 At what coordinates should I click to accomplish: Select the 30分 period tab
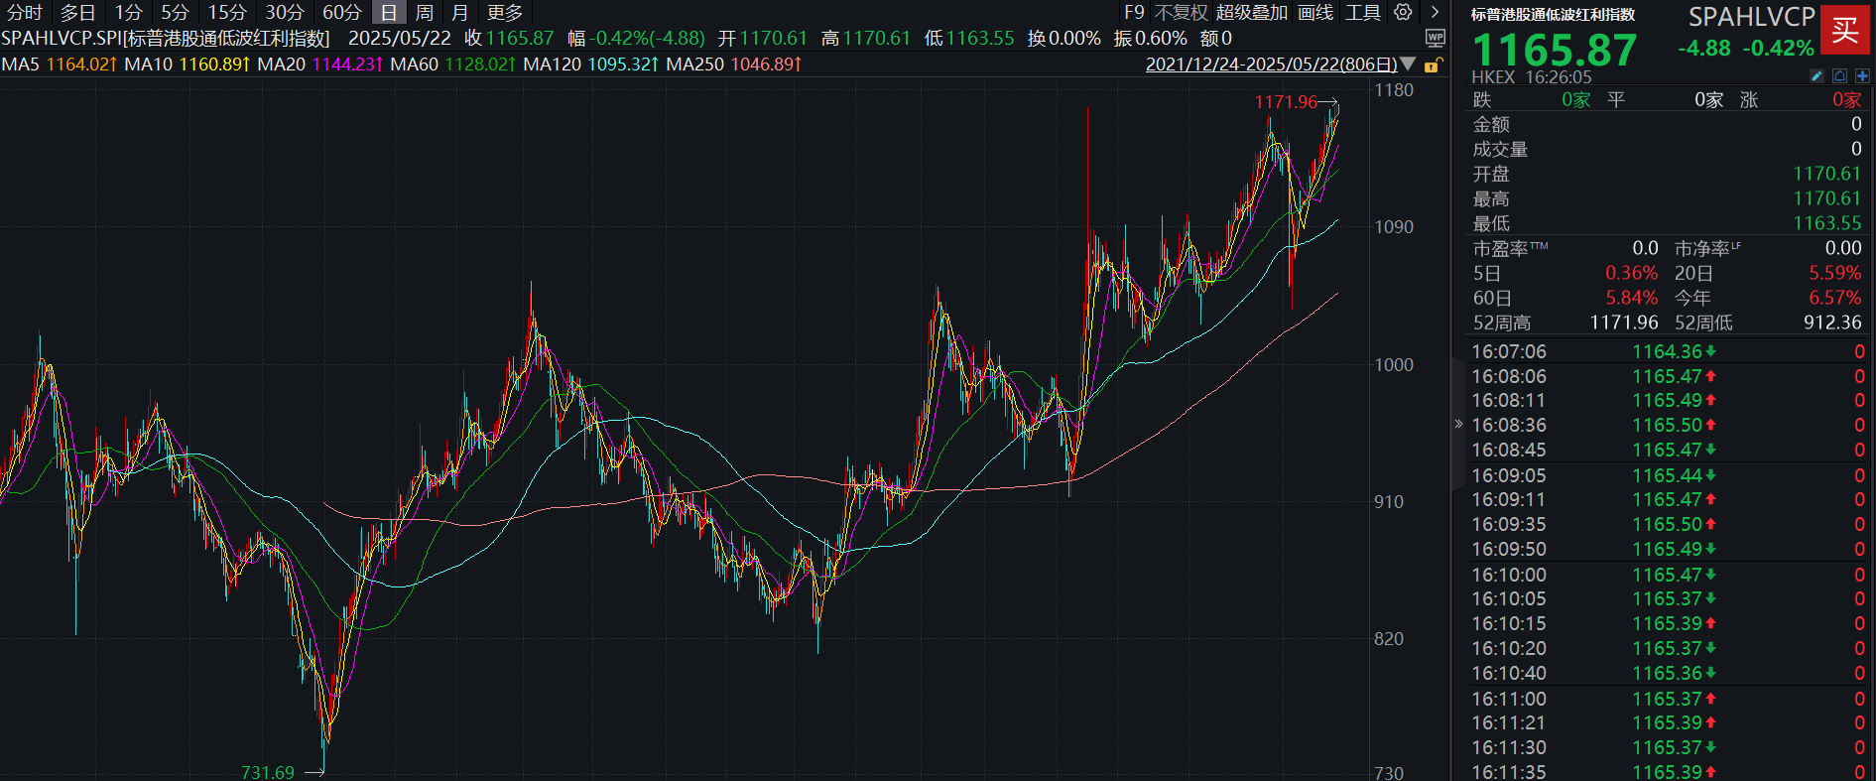tap(284, 12)
